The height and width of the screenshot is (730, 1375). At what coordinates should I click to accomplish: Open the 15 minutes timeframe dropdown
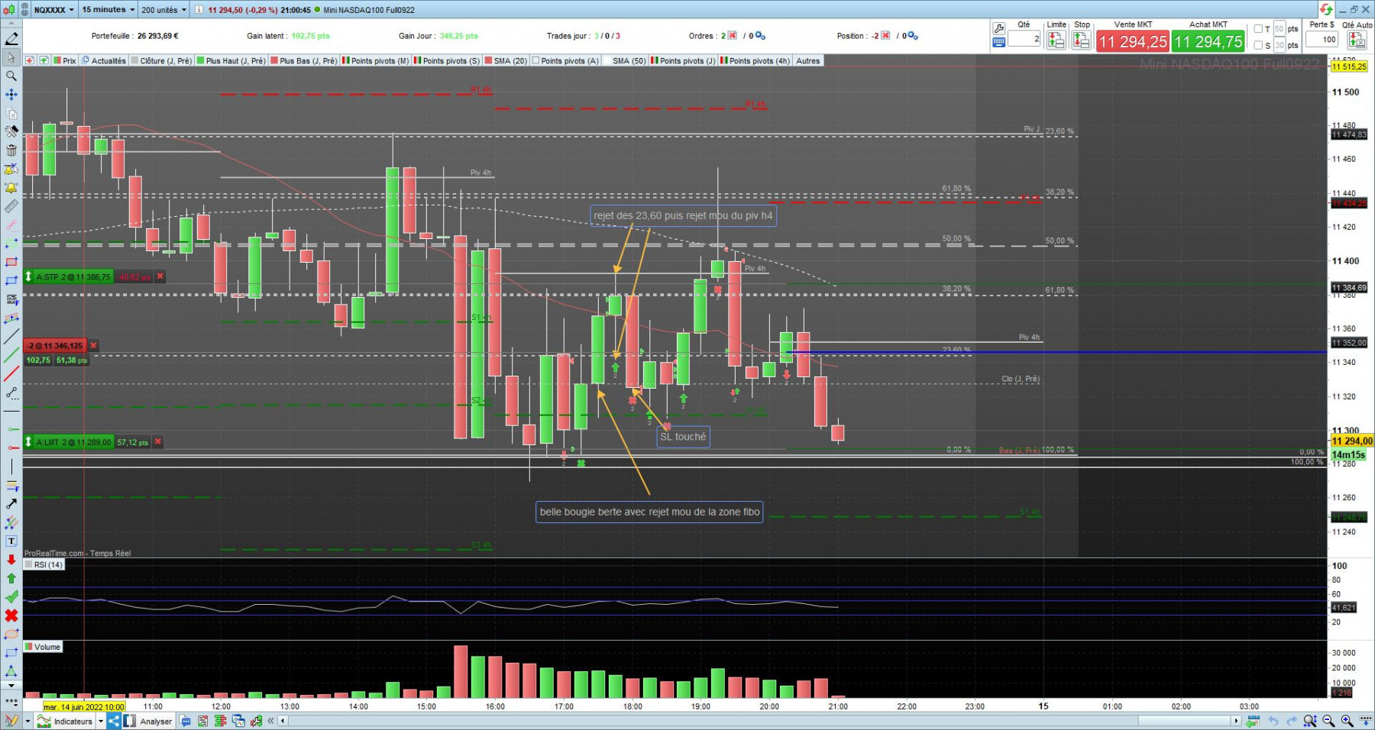[x=108, y=10]
